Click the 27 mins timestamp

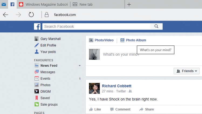(x=107, y=91)
